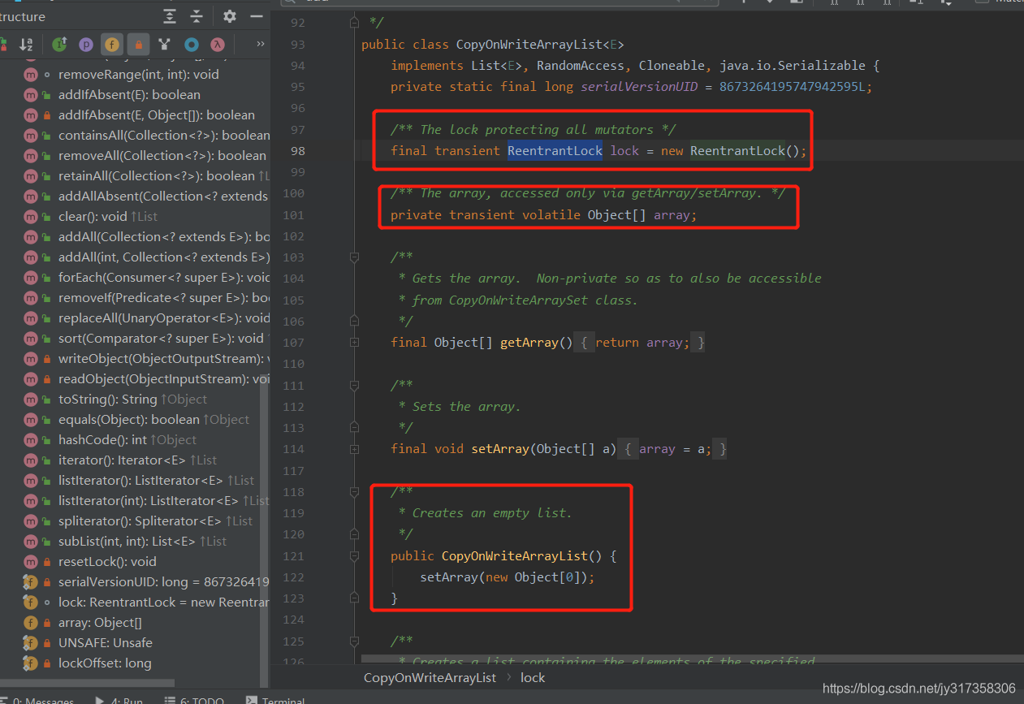Open Structure panel settings gear
Screen dimensions: 1024x704
[x=230, y=16]
